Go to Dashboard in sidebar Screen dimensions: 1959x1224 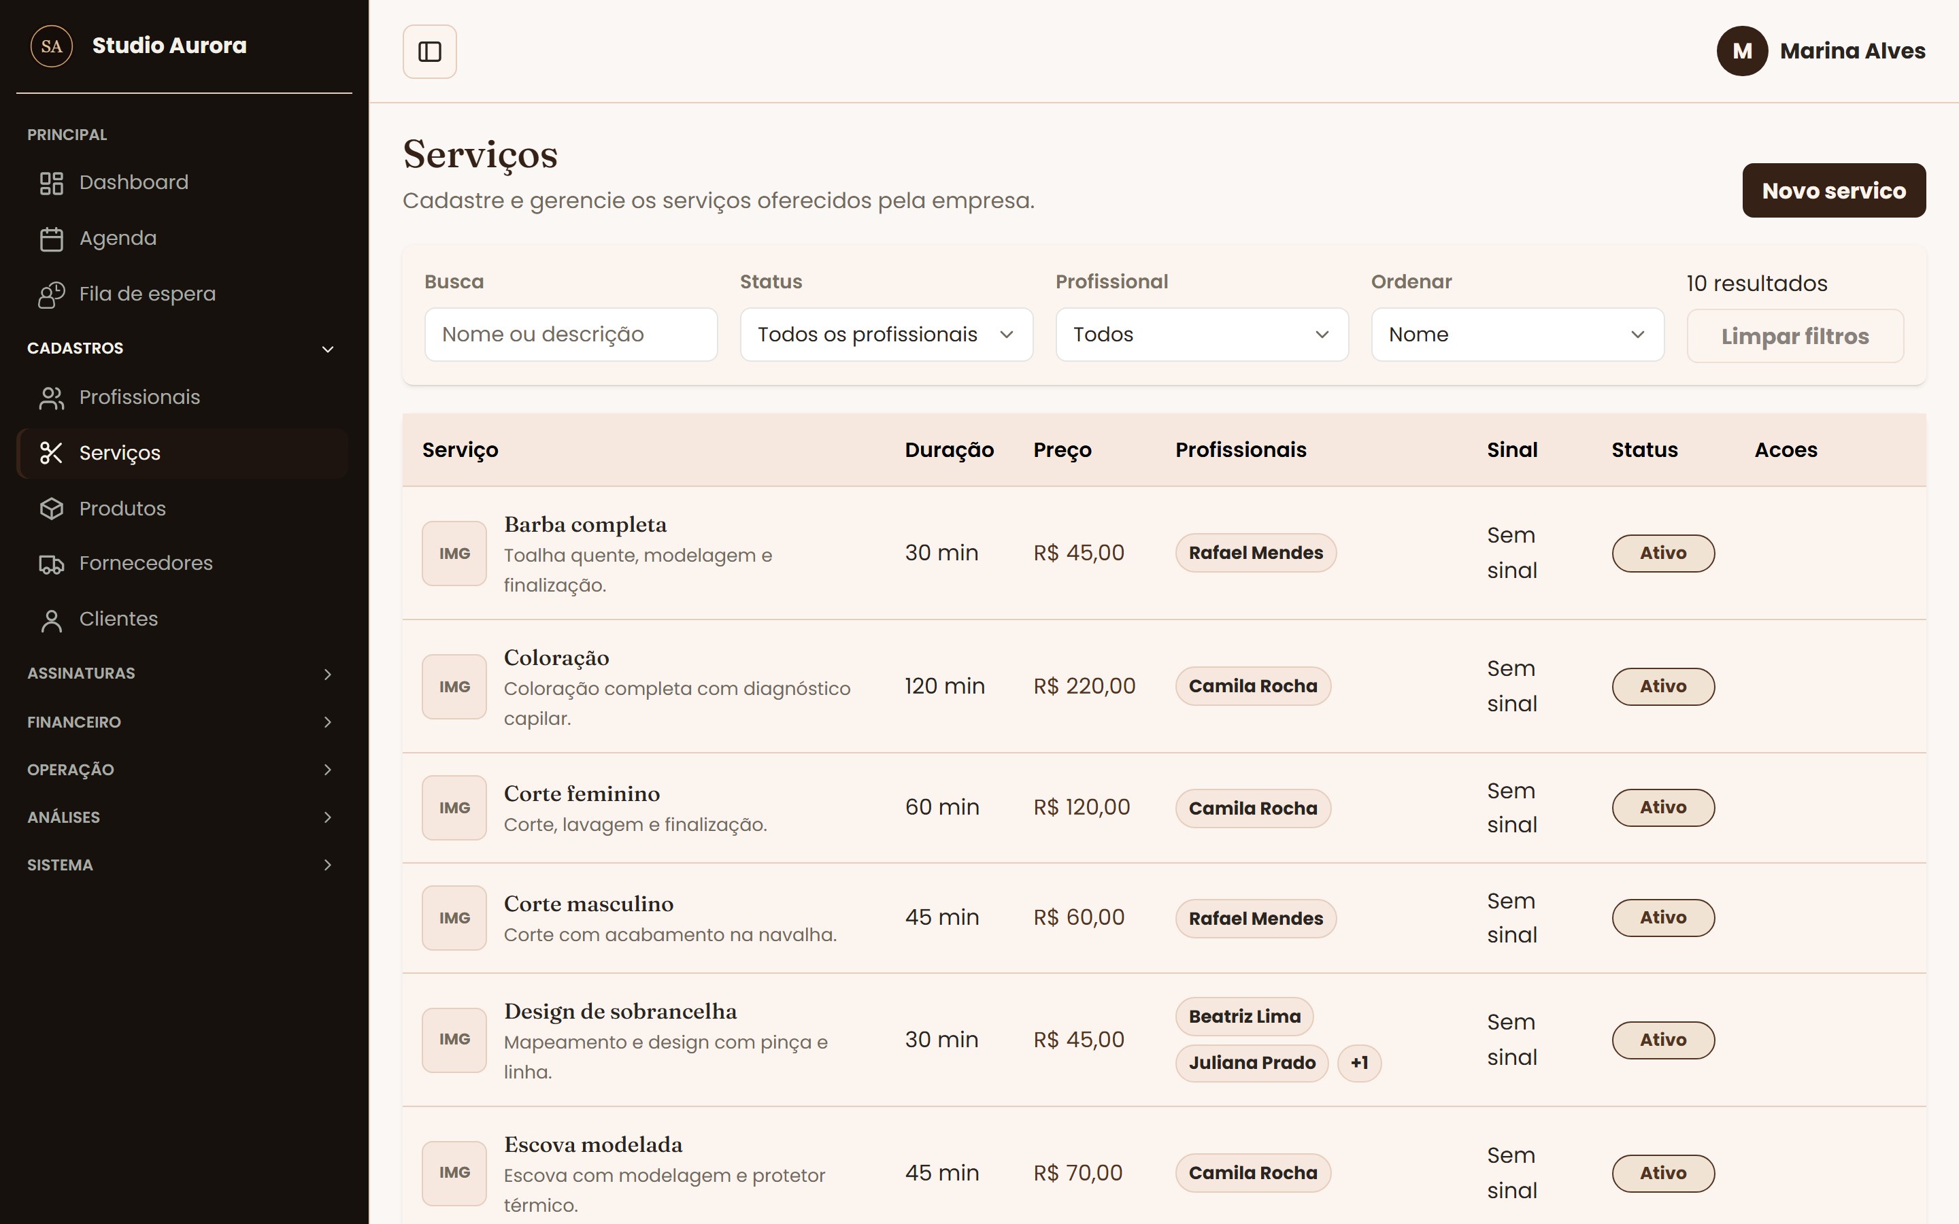click(x=184, y=183)
